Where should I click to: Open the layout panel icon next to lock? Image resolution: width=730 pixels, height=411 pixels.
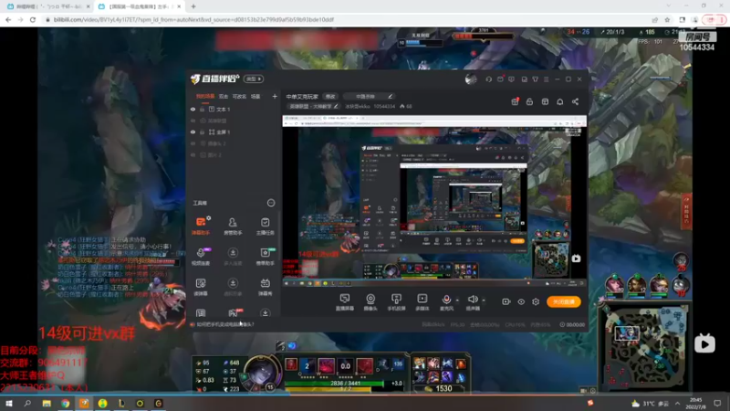[x=545, y=101]
